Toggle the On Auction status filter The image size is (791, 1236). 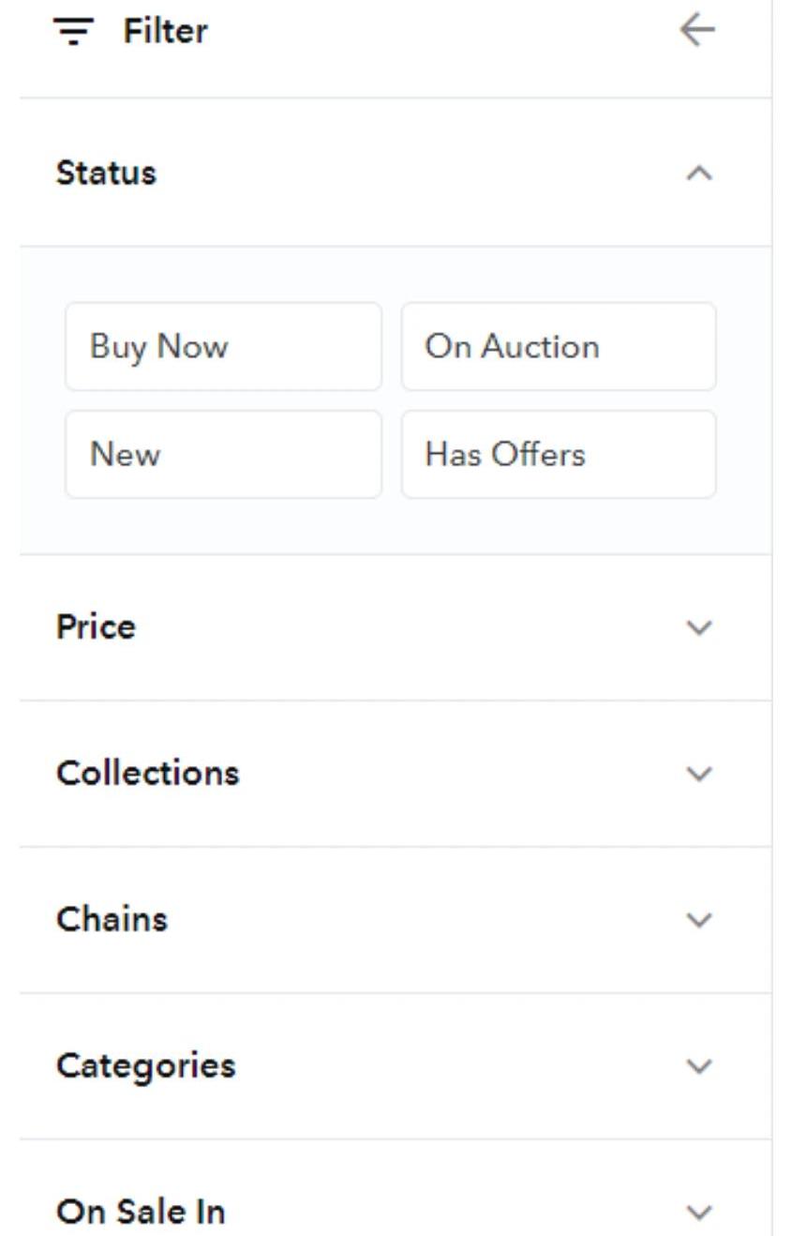[x=559, y=347]
